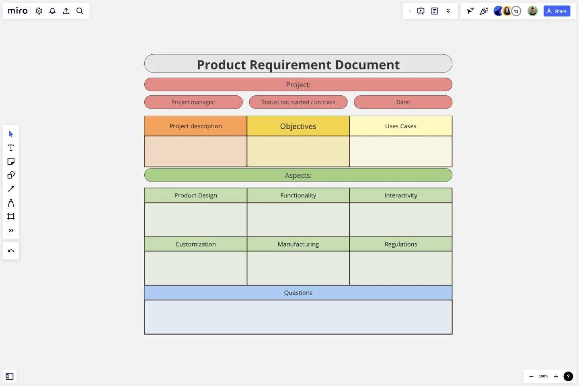Click the empty area under Questions

(298, 317)
